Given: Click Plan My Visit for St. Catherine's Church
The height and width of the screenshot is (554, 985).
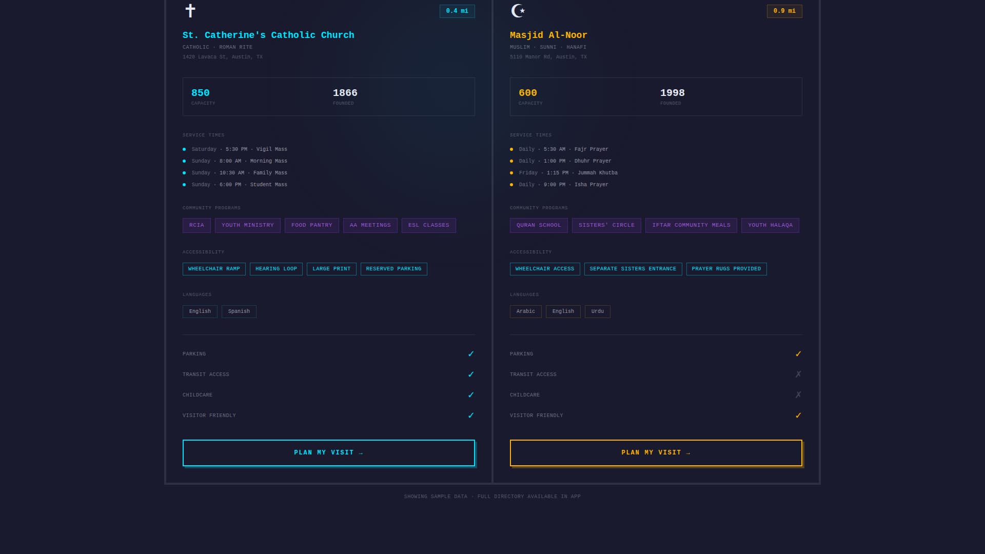Looking at the screenshot, I should coord(329,453).
